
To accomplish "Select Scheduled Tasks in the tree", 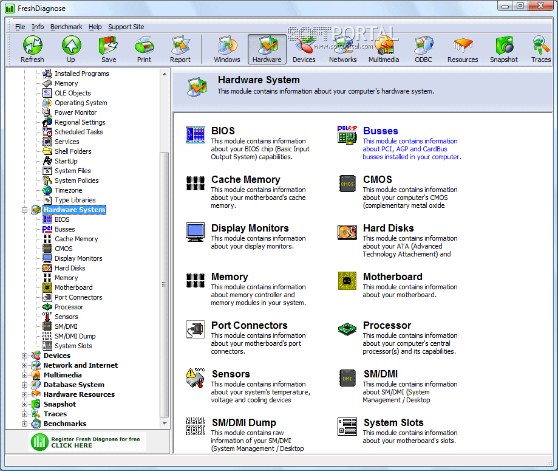I will (x=79, y=132).
